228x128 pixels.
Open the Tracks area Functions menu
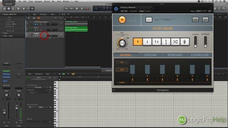(44, 14)
